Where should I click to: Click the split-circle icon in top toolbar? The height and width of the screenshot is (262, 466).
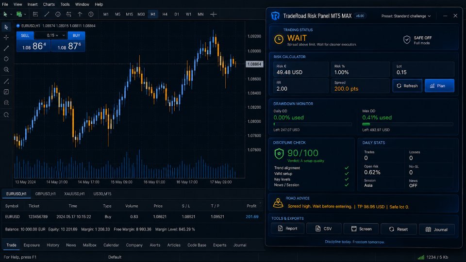pyautogui.click(x=91, y=14)
